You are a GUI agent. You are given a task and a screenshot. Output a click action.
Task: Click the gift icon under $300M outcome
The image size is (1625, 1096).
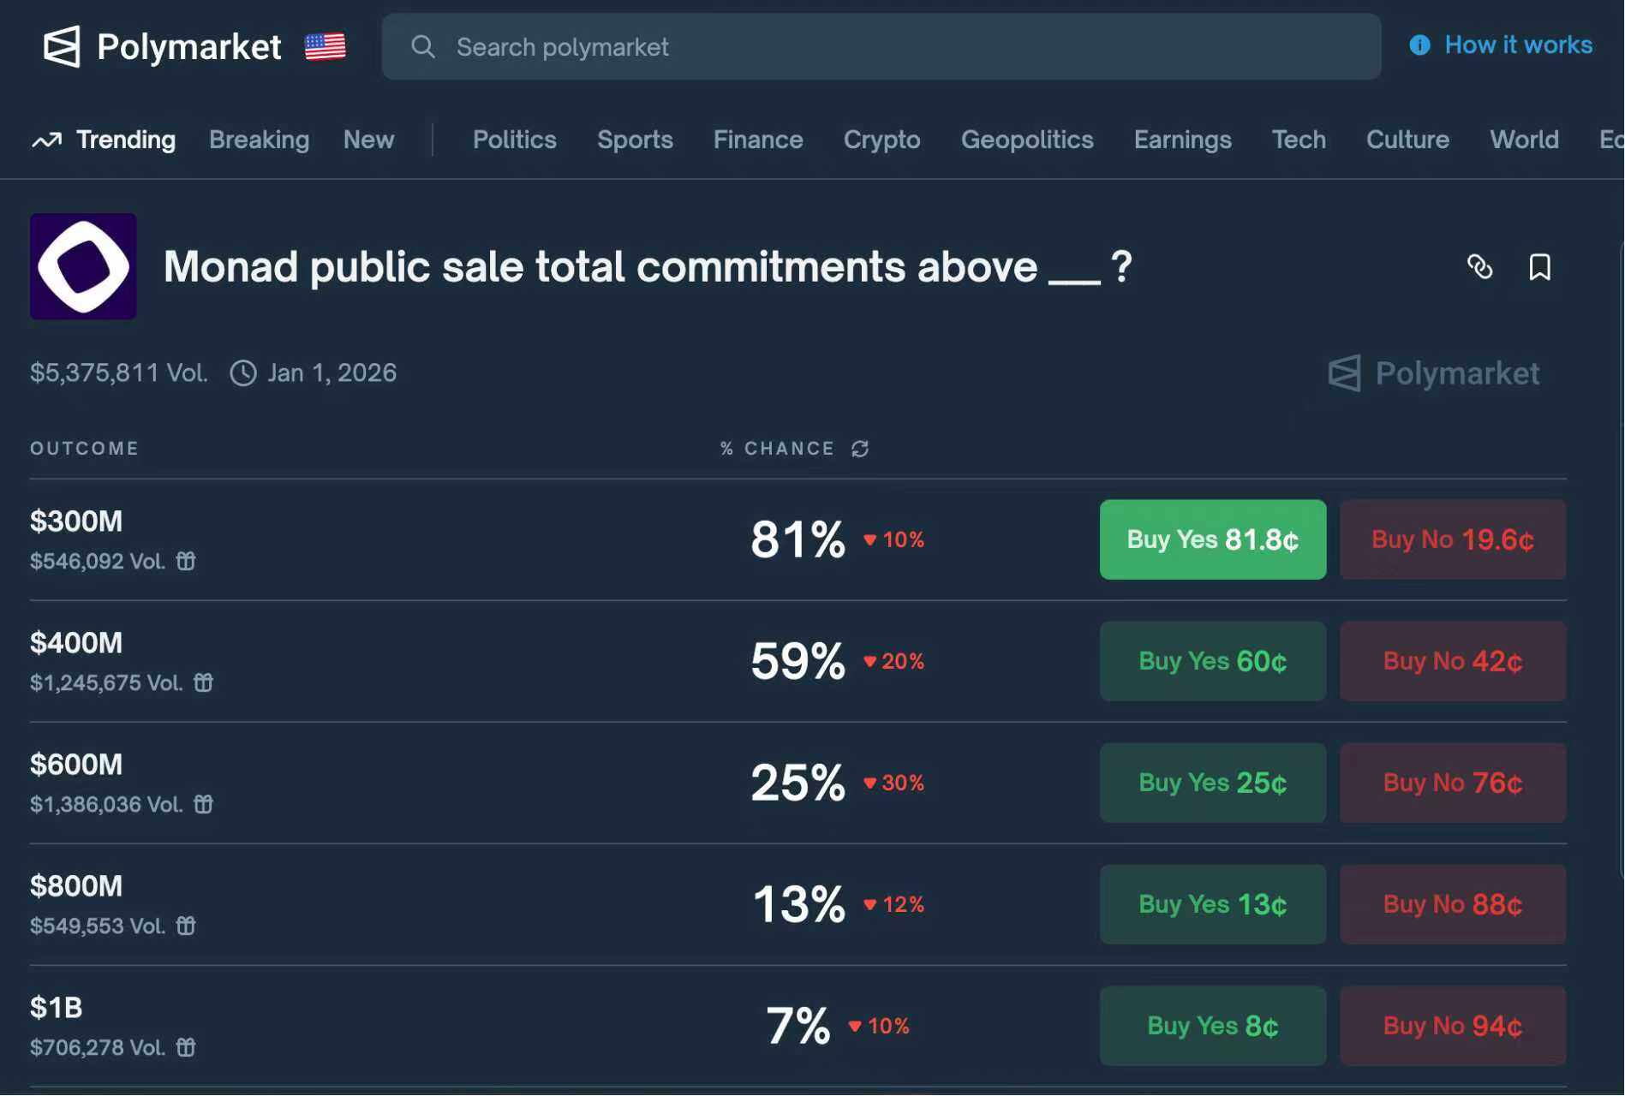(x=188, y=562)
